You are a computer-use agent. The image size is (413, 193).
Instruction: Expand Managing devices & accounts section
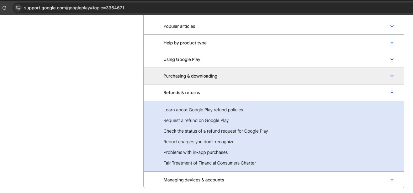[x=194, y=180]
